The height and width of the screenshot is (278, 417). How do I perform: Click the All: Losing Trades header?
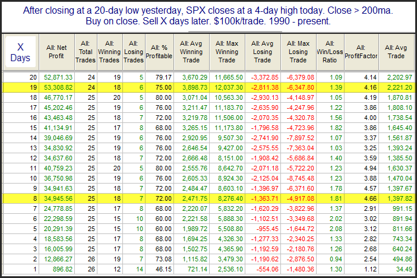pos(134,52)
